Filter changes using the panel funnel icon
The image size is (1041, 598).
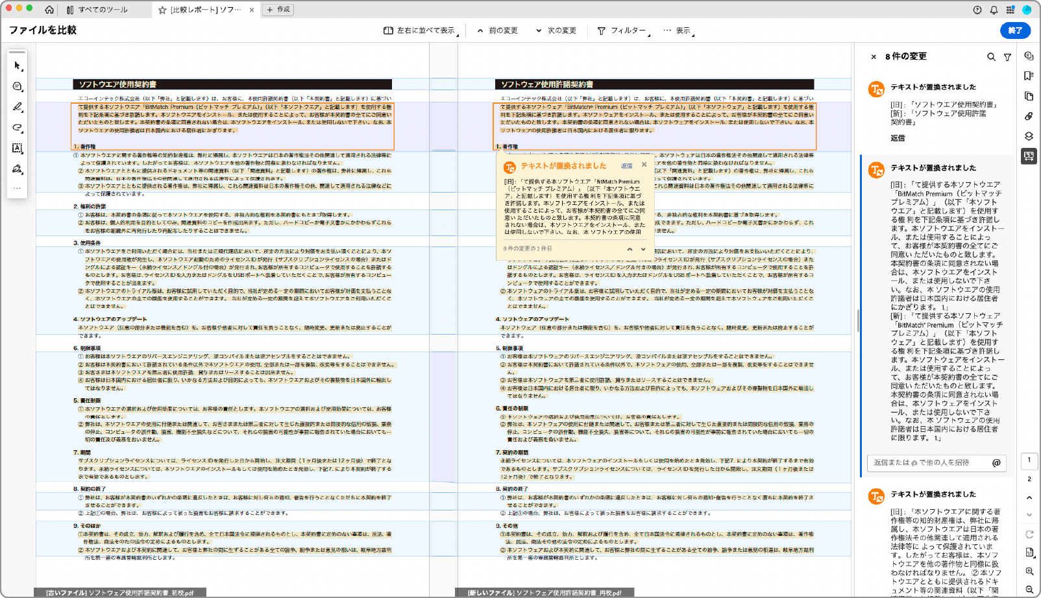(1007, 57)
